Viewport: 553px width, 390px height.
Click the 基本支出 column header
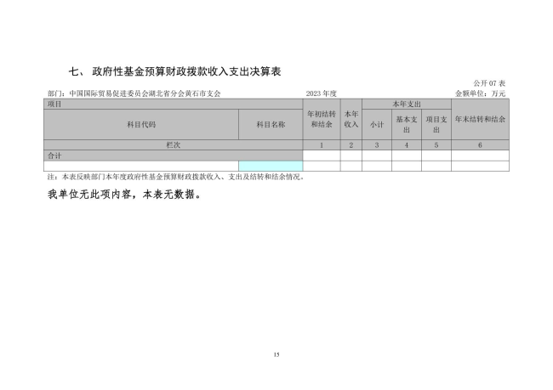(407, 124)
